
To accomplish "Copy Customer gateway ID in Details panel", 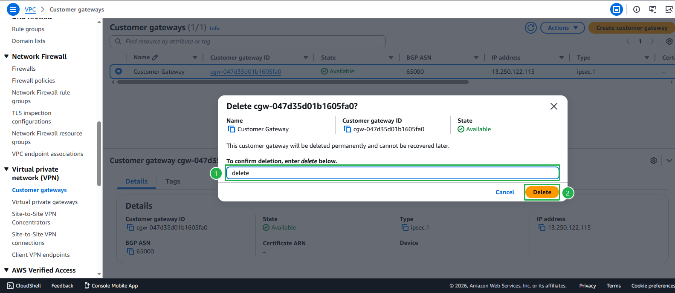I will click(130, 227).
